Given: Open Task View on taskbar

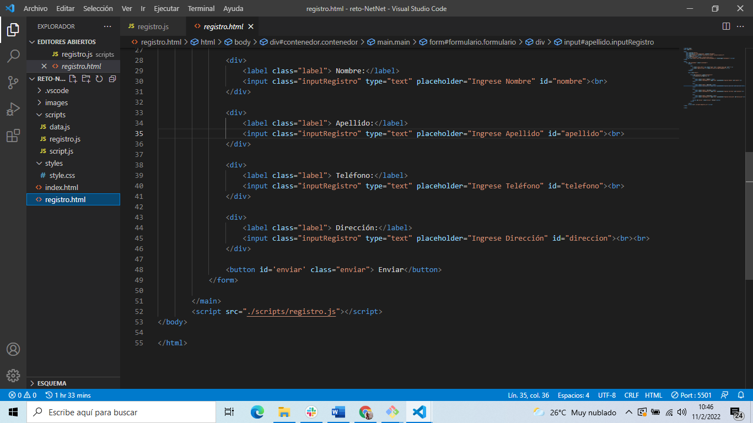Looking at the screenshot, I should [229, 412].
